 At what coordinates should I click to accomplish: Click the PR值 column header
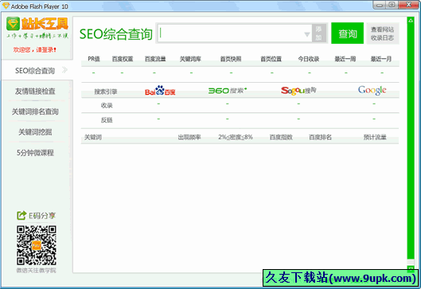tap(94, 59)
